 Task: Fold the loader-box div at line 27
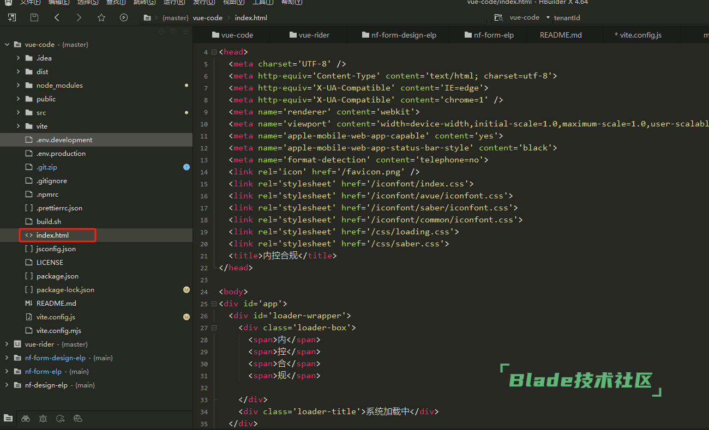pos(214,328)
